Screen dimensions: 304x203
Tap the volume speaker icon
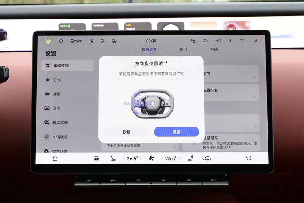click(x=248, y=158)
